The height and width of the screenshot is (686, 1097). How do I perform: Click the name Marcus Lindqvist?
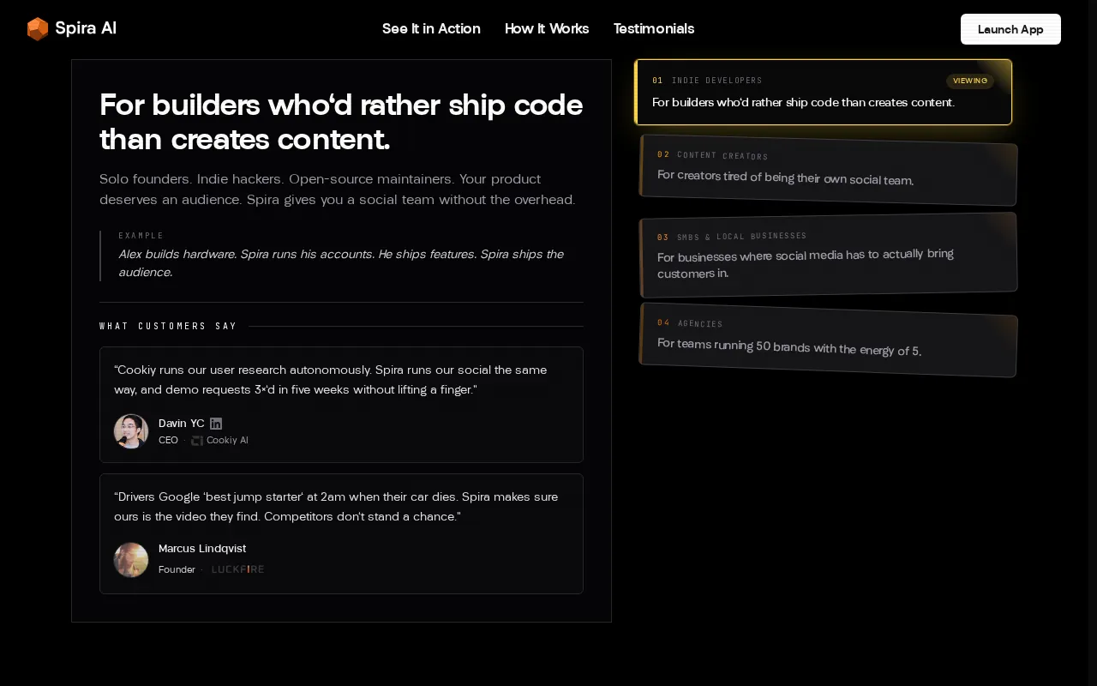(x=202, y=549)
